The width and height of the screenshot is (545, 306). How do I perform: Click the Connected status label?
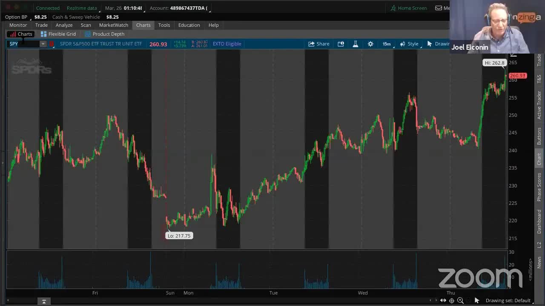48,8
